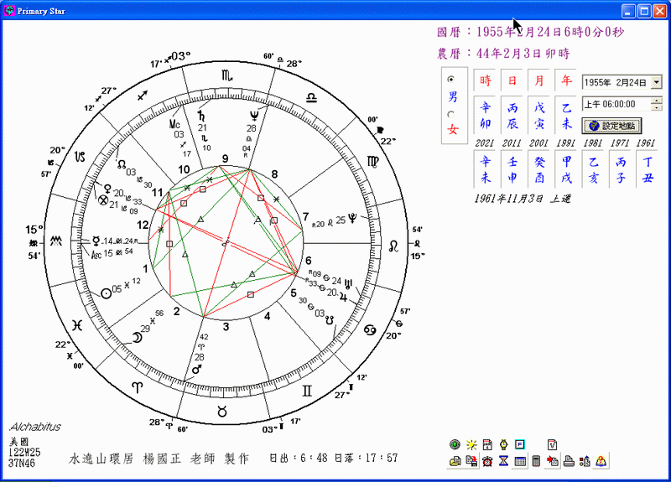Click the green round dial icon

pos(455,444)
